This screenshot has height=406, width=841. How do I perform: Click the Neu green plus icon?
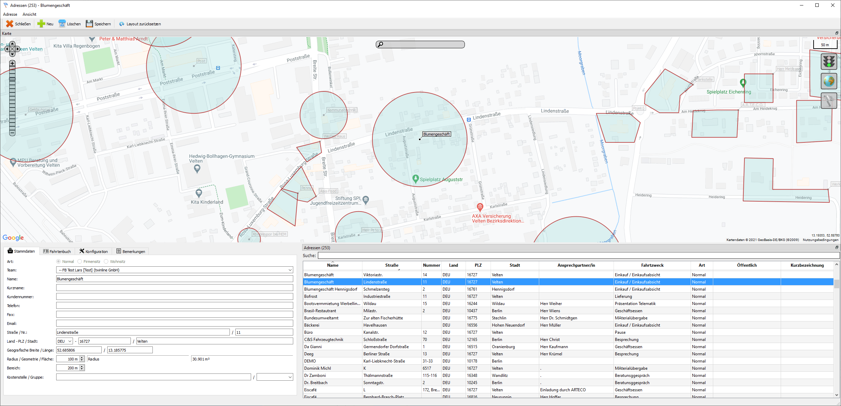pos(41,24)
